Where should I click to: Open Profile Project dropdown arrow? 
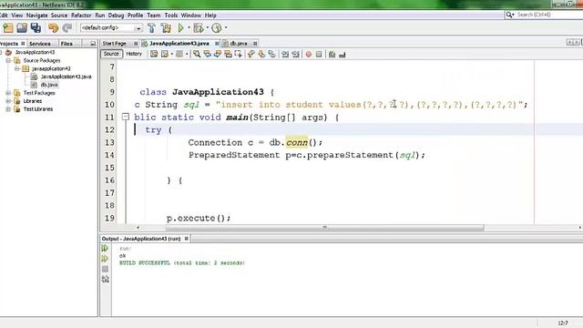(225, 28)
